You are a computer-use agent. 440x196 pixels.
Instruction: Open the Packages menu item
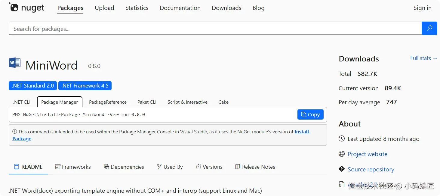click(x=70, y=8)
